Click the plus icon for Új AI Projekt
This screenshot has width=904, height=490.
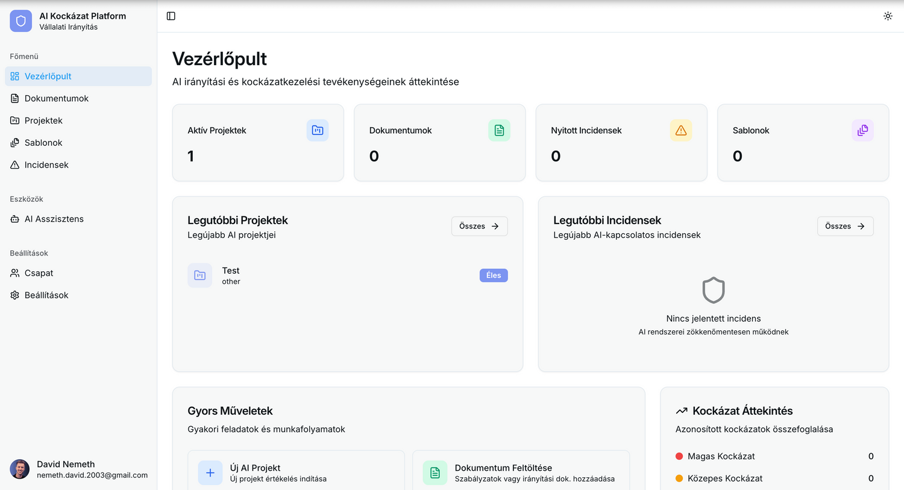(x=210, y=473)
